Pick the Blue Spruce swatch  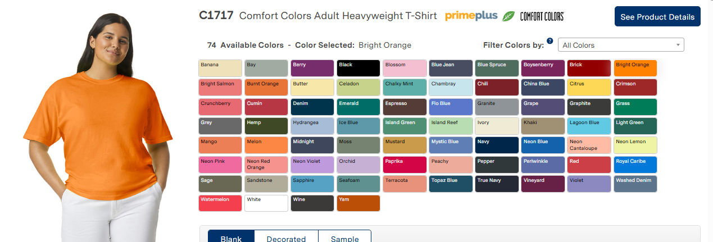(497, 69)
